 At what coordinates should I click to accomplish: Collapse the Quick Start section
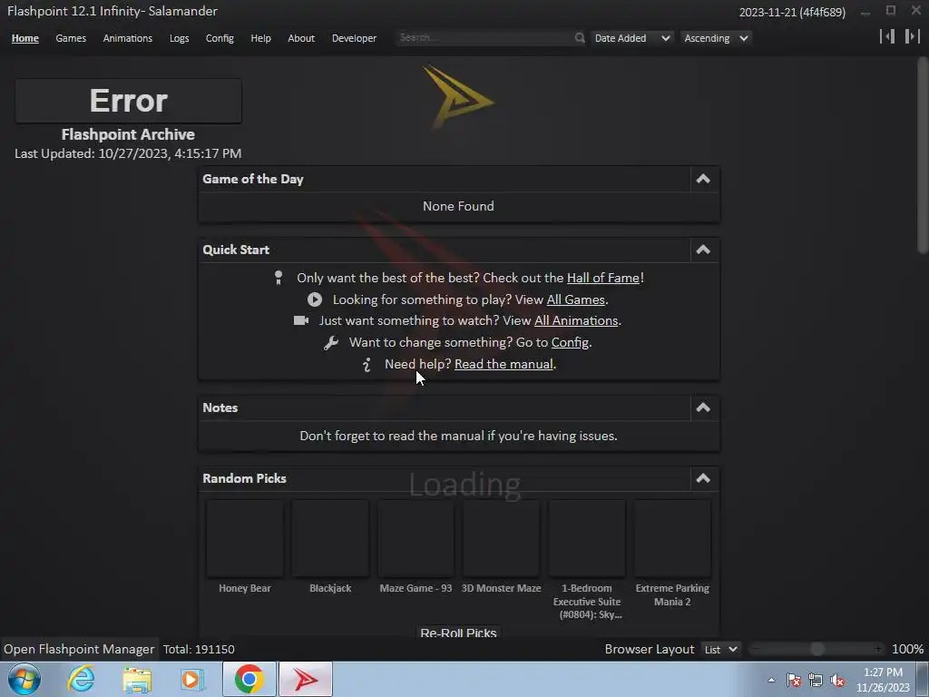pyautogui.click(x=703, y=250)
